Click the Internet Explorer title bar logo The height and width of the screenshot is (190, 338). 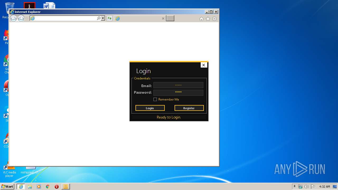(12, 12)
